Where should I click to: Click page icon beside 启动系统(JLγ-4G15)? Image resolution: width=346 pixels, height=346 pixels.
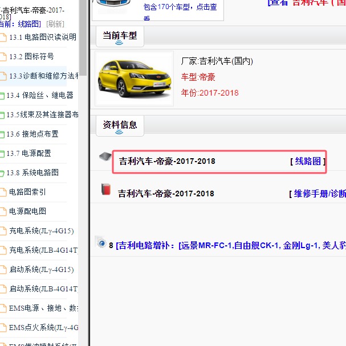(x=3, y=270)
